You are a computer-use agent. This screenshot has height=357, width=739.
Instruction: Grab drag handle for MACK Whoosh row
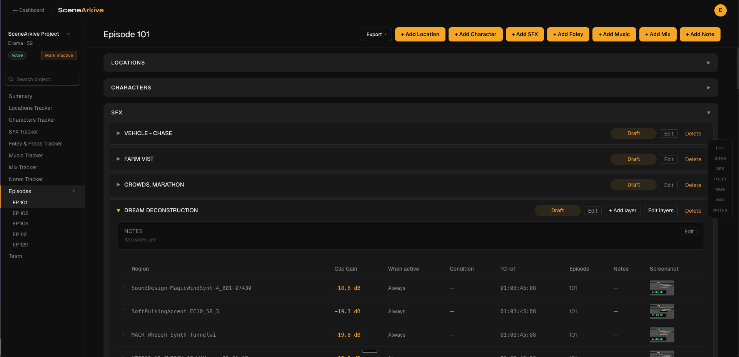tap(123, 335)
